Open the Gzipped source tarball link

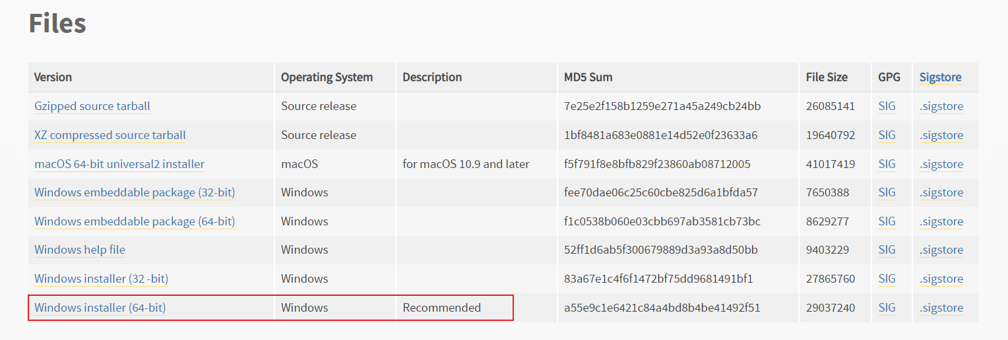92,106
